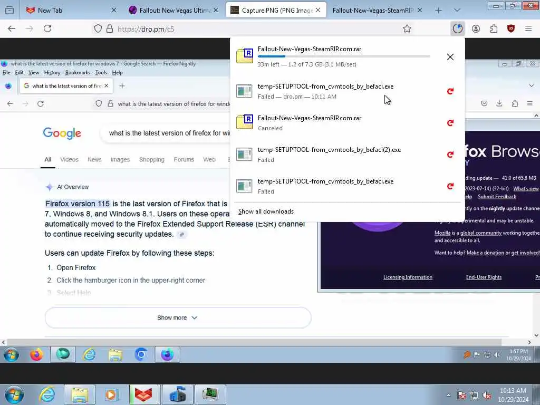
Task: Open the extensions puzzle-piece icon
Action: point(494,28)
